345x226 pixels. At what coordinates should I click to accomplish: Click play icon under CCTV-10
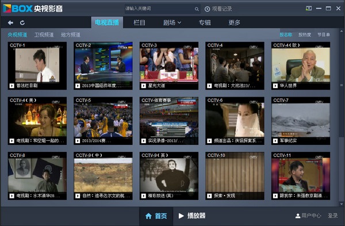pos(209,196)
